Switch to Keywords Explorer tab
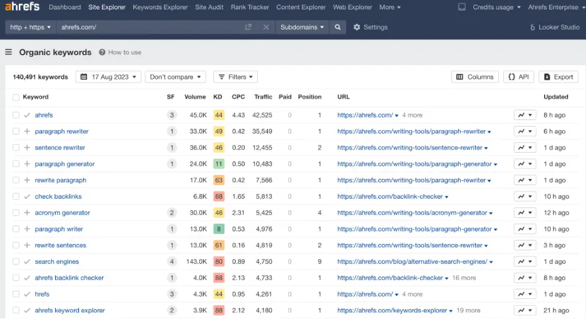Viewport: 586px width, 319px height. click(x=160, y=8)
